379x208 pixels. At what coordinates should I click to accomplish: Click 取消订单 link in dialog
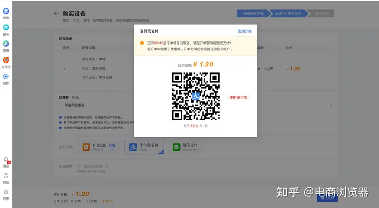[x=245, y=32]
